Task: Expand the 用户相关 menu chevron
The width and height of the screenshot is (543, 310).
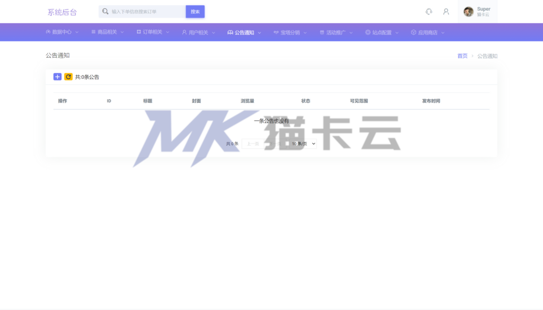Action: point(214,32)
